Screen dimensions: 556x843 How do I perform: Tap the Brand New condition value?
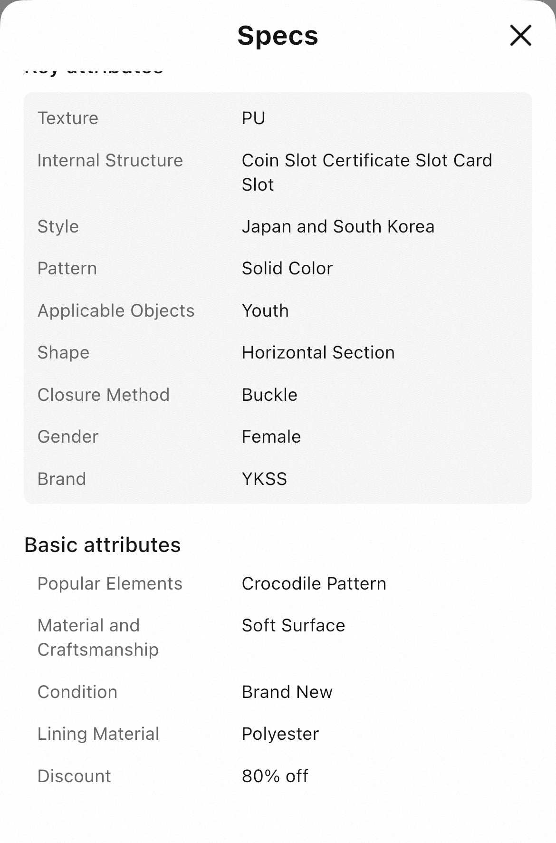click(287, 692)
